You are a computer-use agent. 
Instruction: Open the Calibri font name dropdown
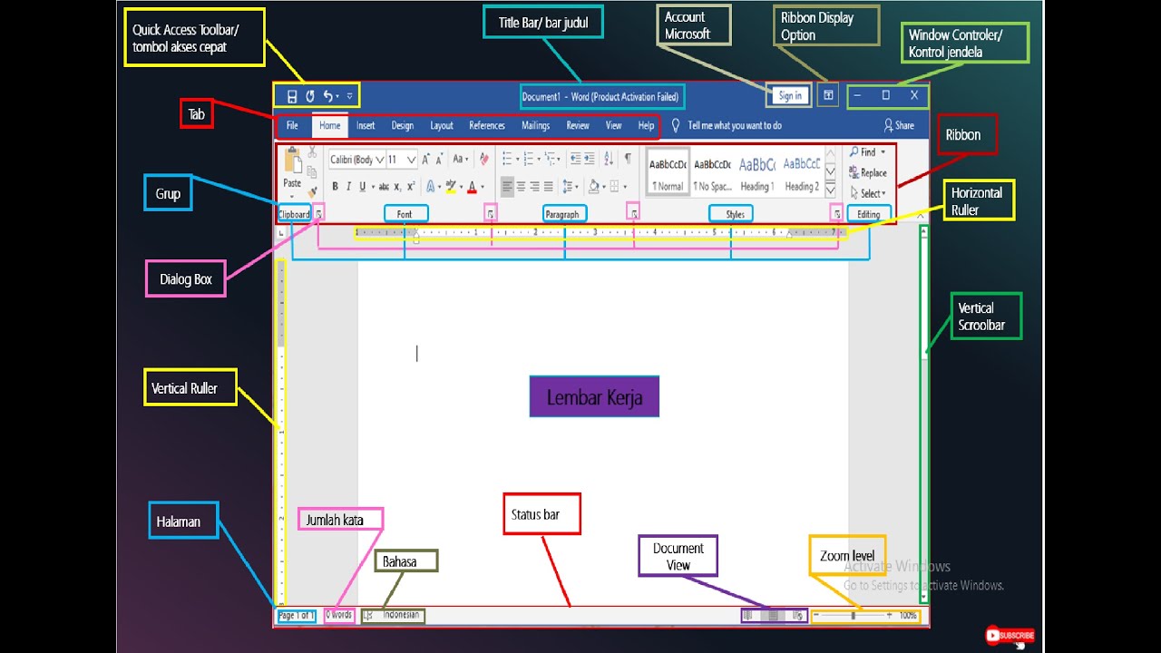pyautogui.click(x=380, y=160)
